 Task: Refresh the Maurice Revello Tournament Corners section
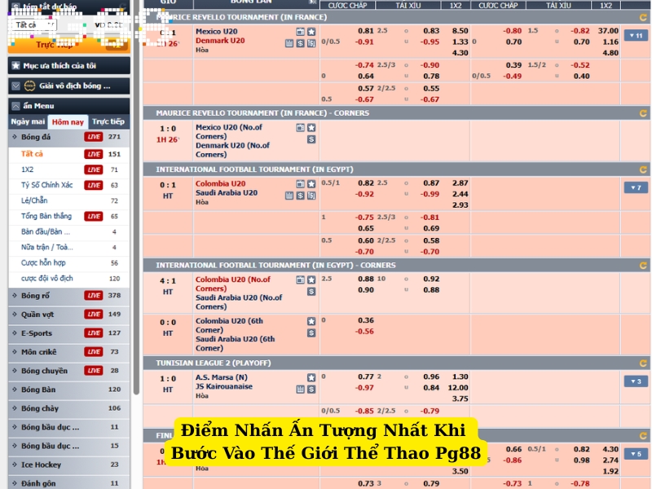point(643,113)
